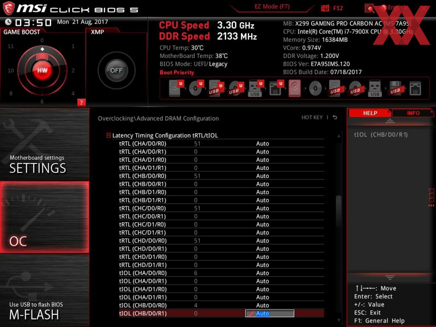
Task: Select the UEFI network boot device icon
Action: [275, 88]
